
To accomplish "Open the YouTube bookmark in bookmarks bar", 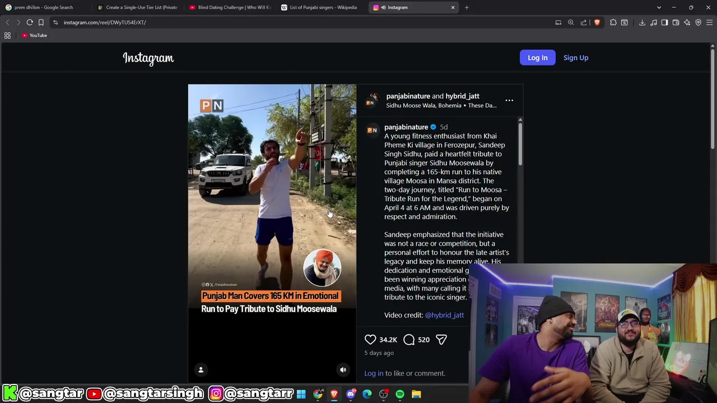I will [x=34, y=35].
